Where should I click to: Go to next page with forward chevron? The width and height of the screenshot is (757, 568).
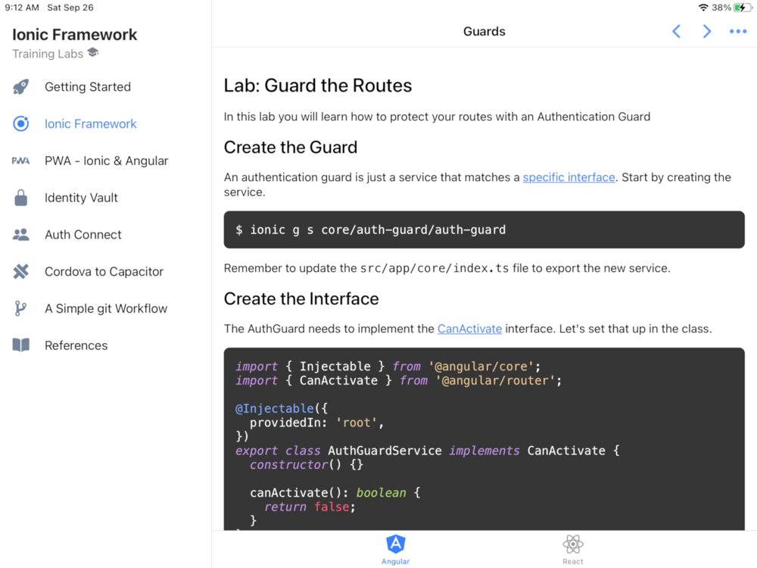click(707, 31)
